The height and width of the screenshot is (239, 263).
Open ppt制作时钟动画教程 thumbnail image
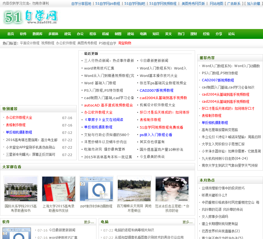coord(96,189)
